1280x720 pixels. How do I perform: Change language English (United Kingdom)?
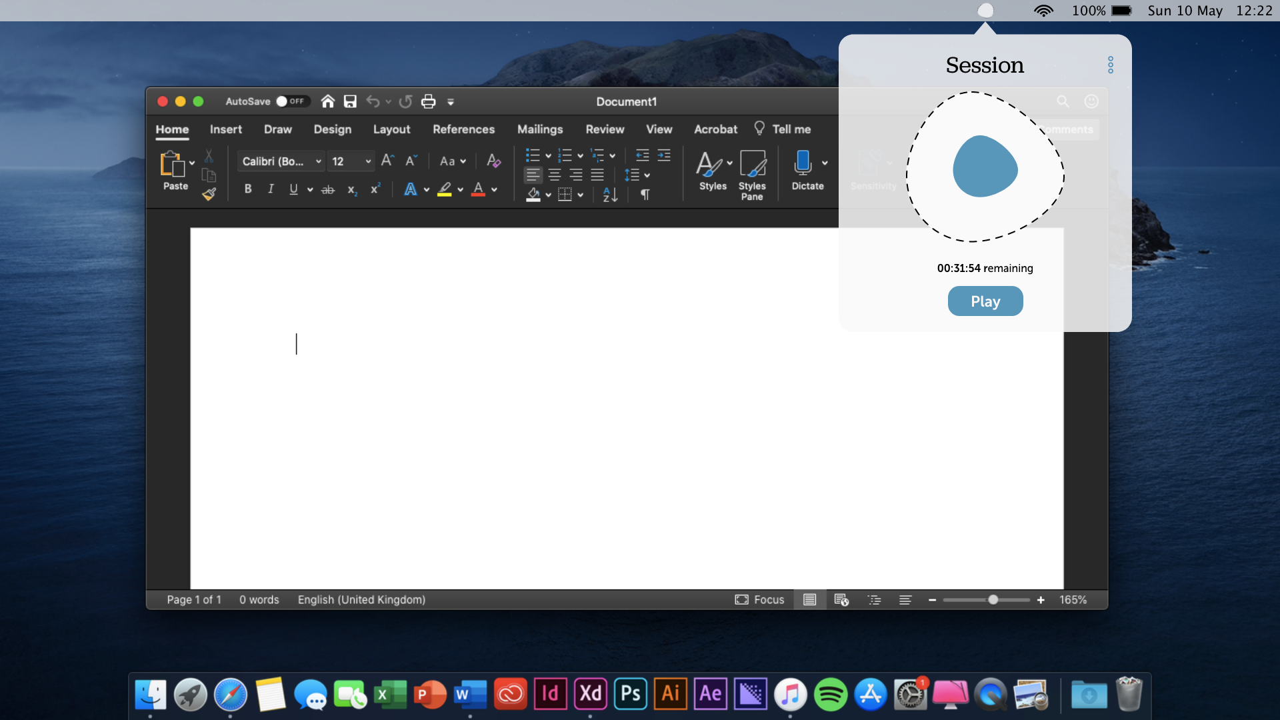pos(362,600)
